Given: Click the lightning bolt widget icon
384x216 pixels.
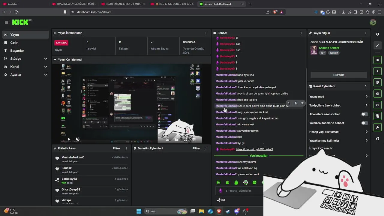Looking at the screenshot, I should pyautogui.click(x=378, y=71).
